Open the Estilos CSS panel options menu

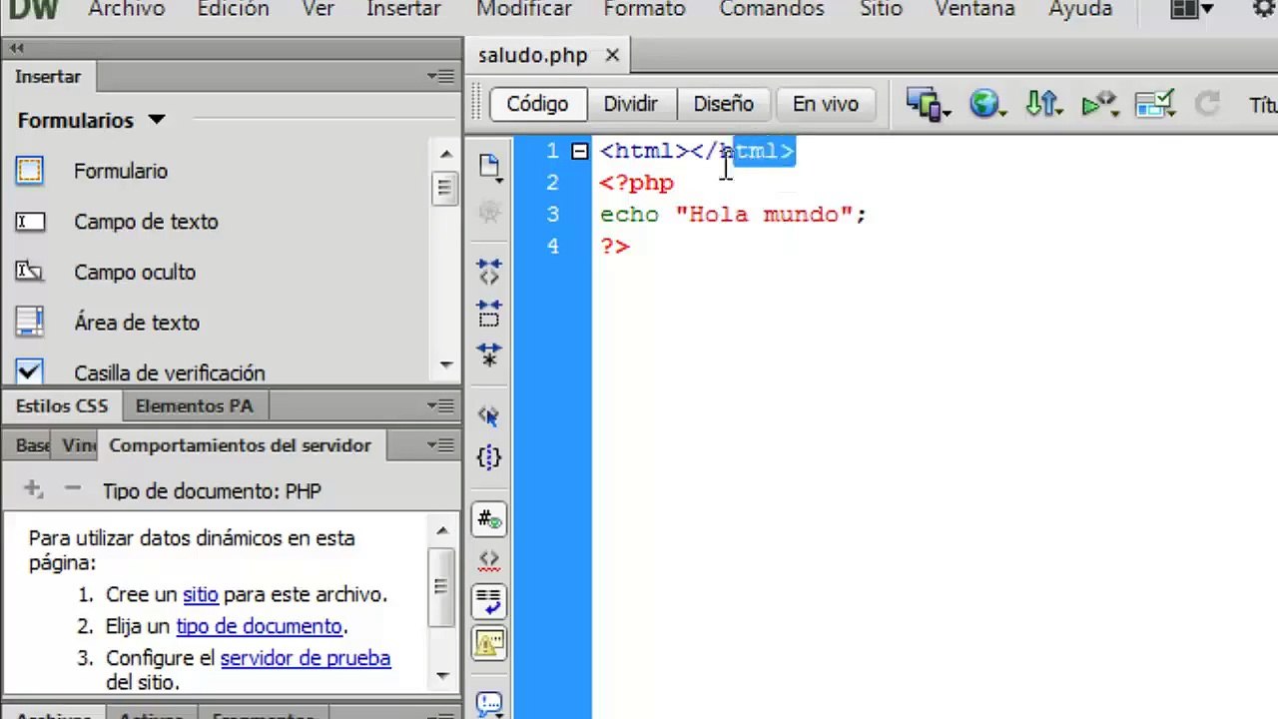point(440,405)
